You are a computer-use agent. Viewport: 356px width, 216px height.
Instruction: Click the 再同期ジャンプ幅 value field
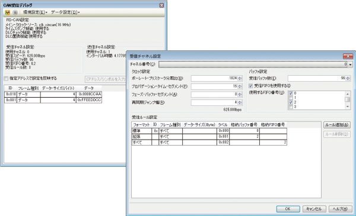pyautogui.click(x=214, y=102)
